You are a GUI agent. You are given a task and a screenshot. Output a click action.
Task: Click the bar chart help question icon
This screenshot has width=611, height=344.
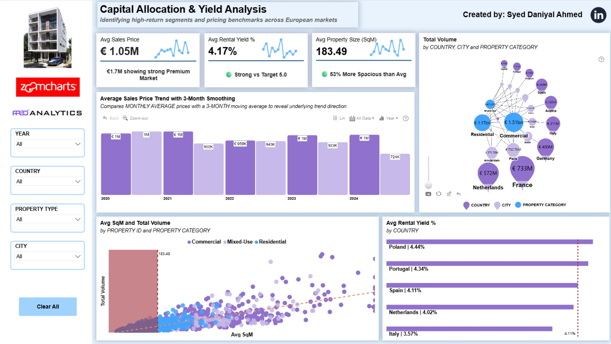pos(406,118)
